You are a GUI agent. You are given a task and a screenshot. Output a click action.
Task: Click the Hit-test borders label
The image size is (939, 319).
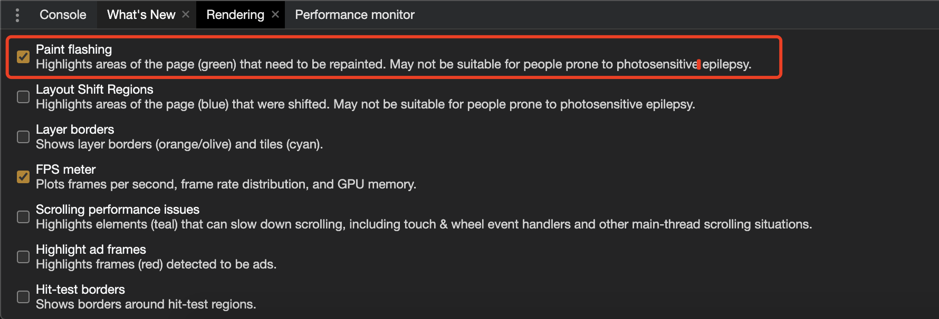pos(80,290)
